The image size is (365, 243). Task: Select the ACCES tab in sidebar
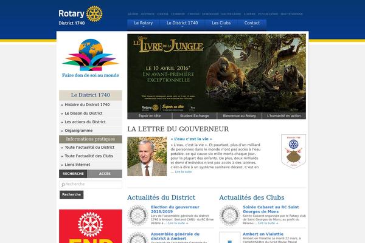pyautogui.click(x=105, y=174)
